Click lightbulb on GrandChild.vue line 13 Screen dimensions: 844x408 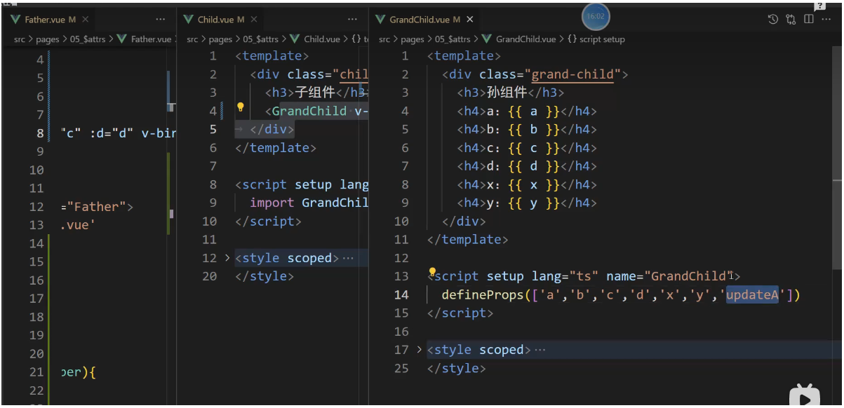click(x=433, y=272)
